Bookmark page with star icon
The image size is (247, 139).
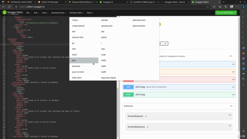point(208,7)
